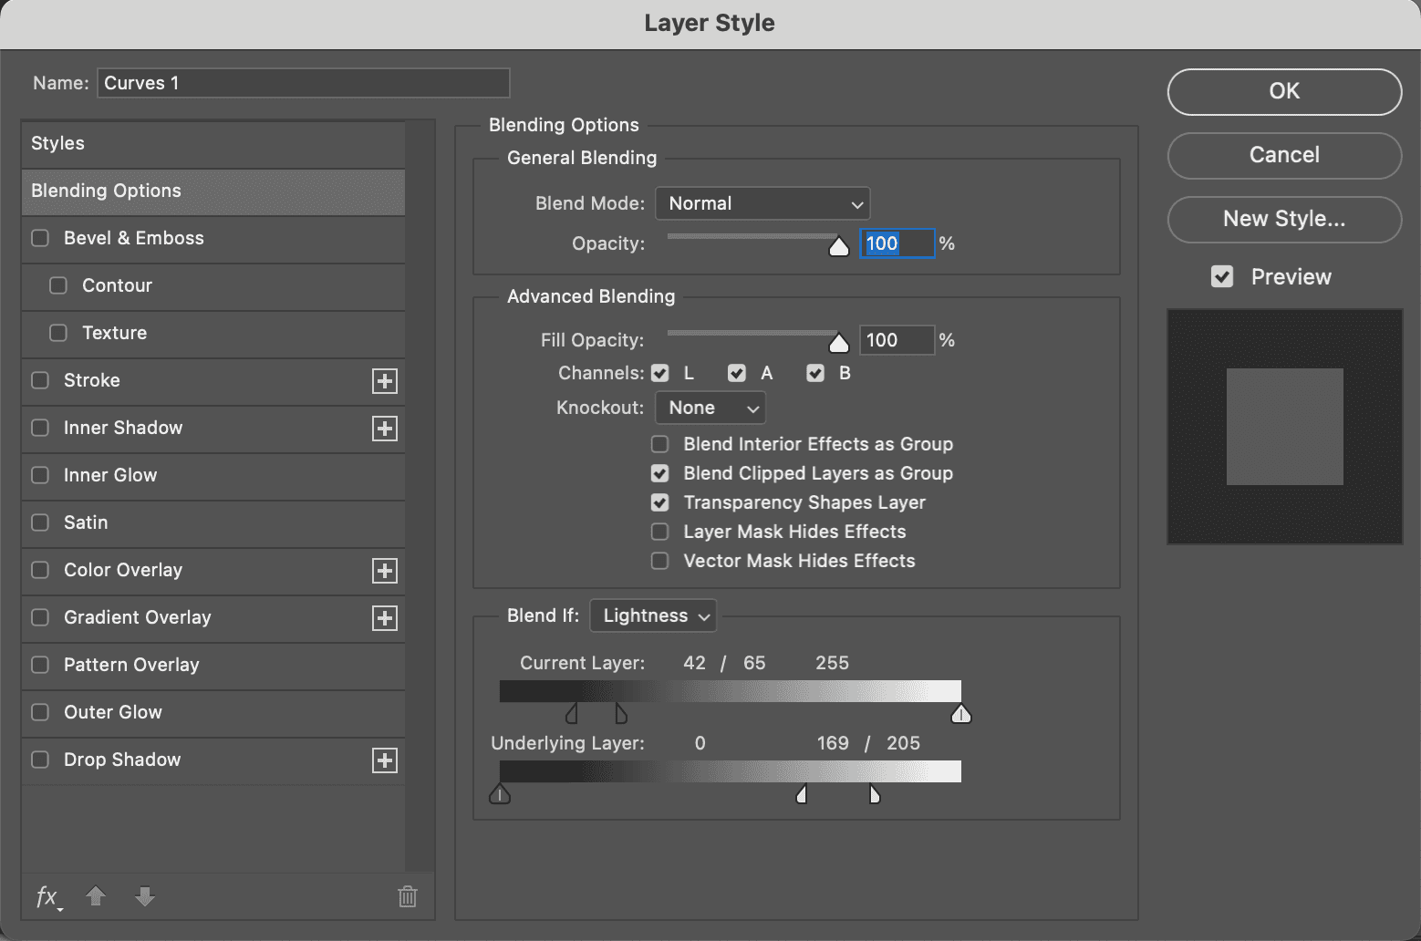Click Current Layer white slider handle at 255
This screenshot has height=941, width=1421.
[961, 713]
